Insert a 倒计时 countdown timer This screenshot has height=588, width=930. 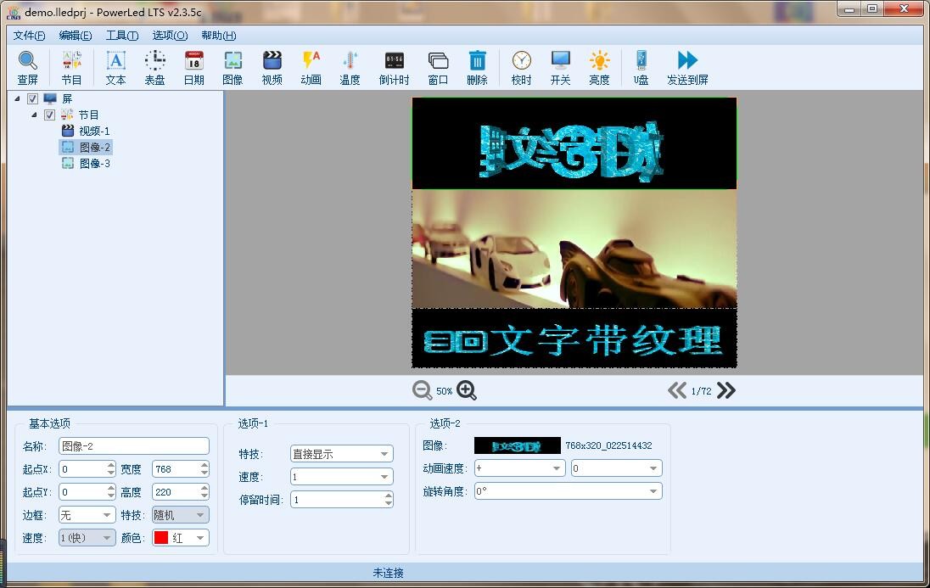pos(394,67)
